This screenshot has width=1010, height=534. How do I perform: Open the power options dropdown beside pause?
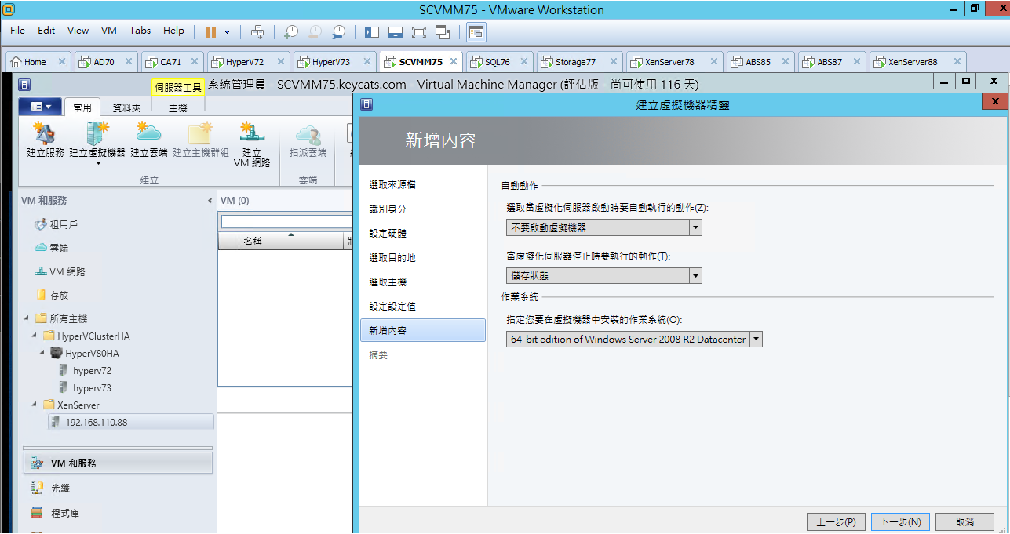tap(228, 32)
